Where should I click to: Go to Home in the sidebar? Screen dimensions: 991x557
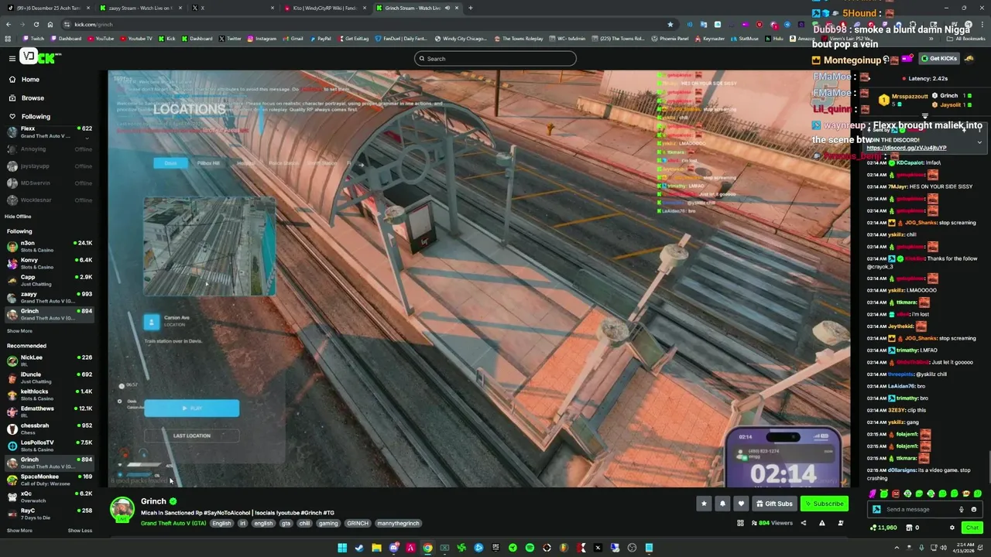pos(30,80)
